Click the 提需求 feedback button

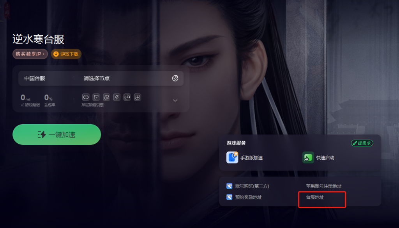(362, 143)
